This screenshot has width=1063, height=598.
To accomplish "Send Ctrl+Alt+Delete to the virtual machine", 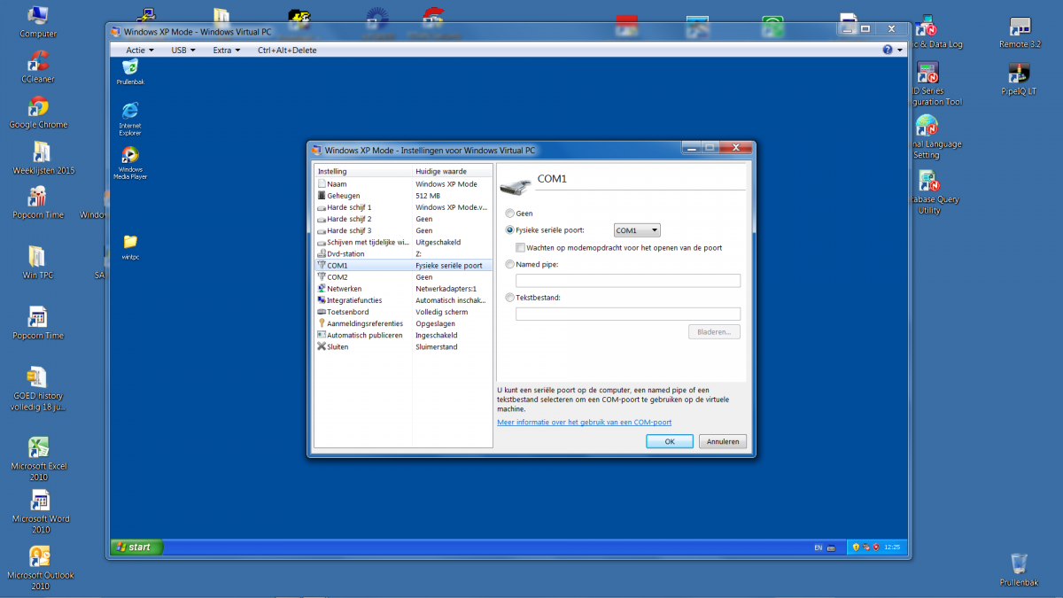I will [x=287, y=50].
